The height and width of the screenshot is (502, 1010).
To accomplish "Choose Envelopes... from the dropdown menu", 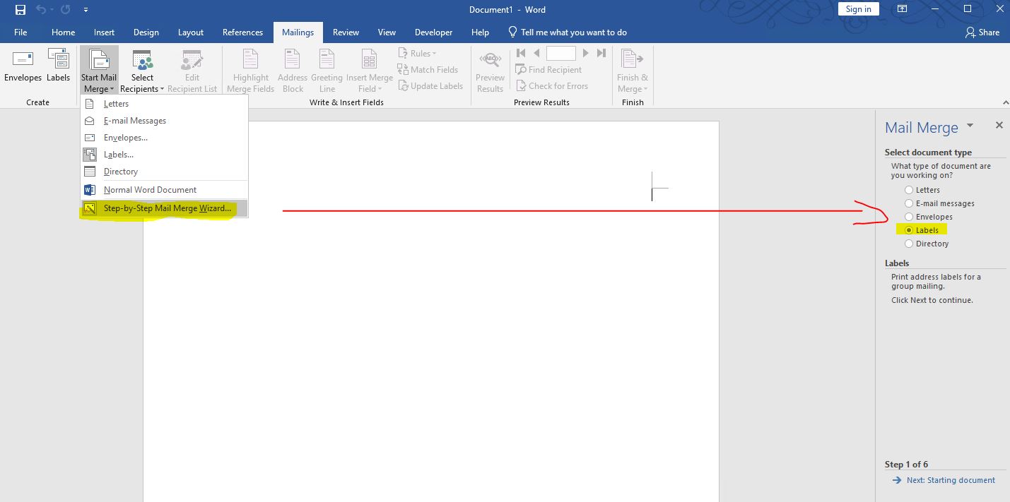I will pyautogui.click(x=164, y=138).
